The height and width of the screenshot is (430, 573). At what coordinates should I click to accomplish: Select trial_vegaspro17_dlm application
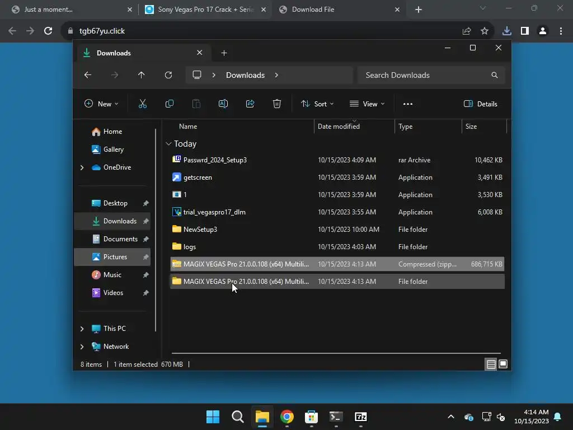337,212
